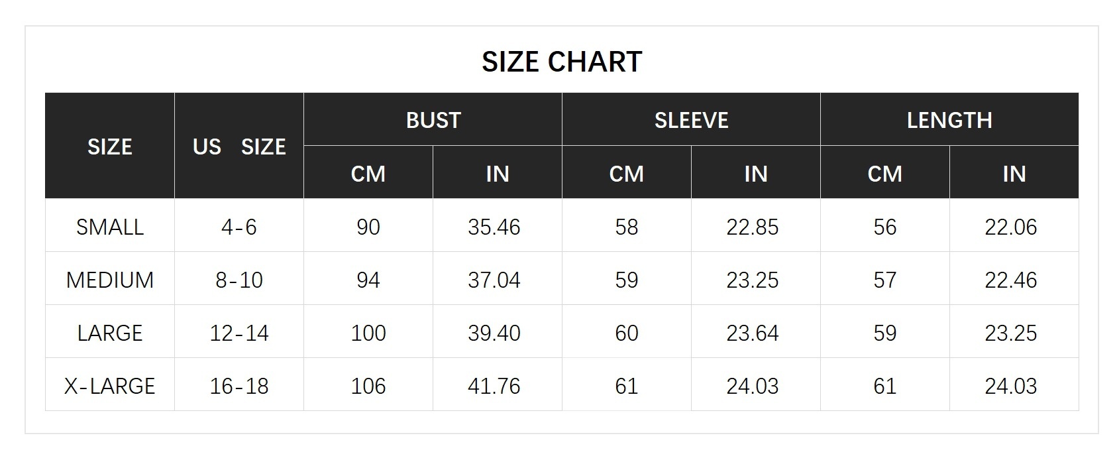Click the SLEEVE header cell

(691, 119)
